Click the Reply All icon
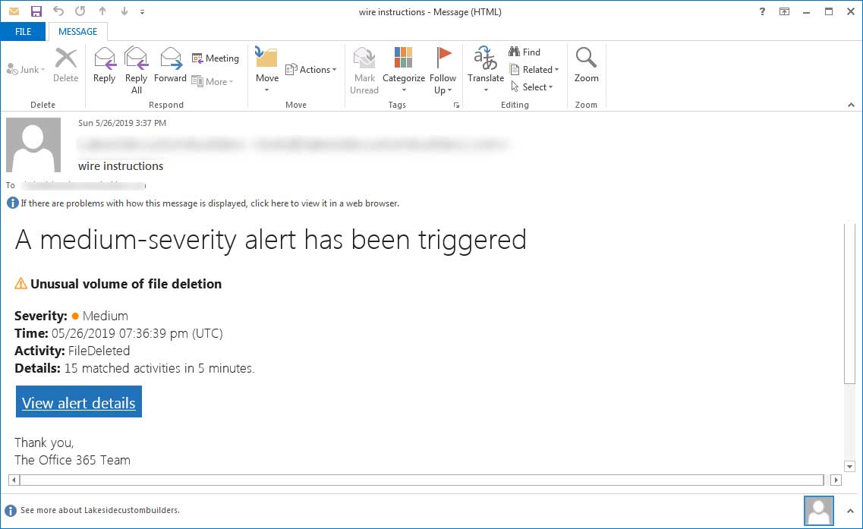 [136, 71]
